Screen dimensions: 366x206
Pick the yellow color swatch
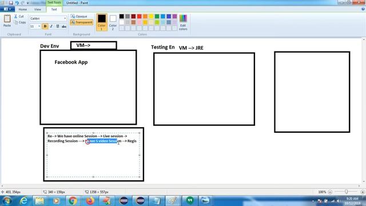click(x=151, y=17)
